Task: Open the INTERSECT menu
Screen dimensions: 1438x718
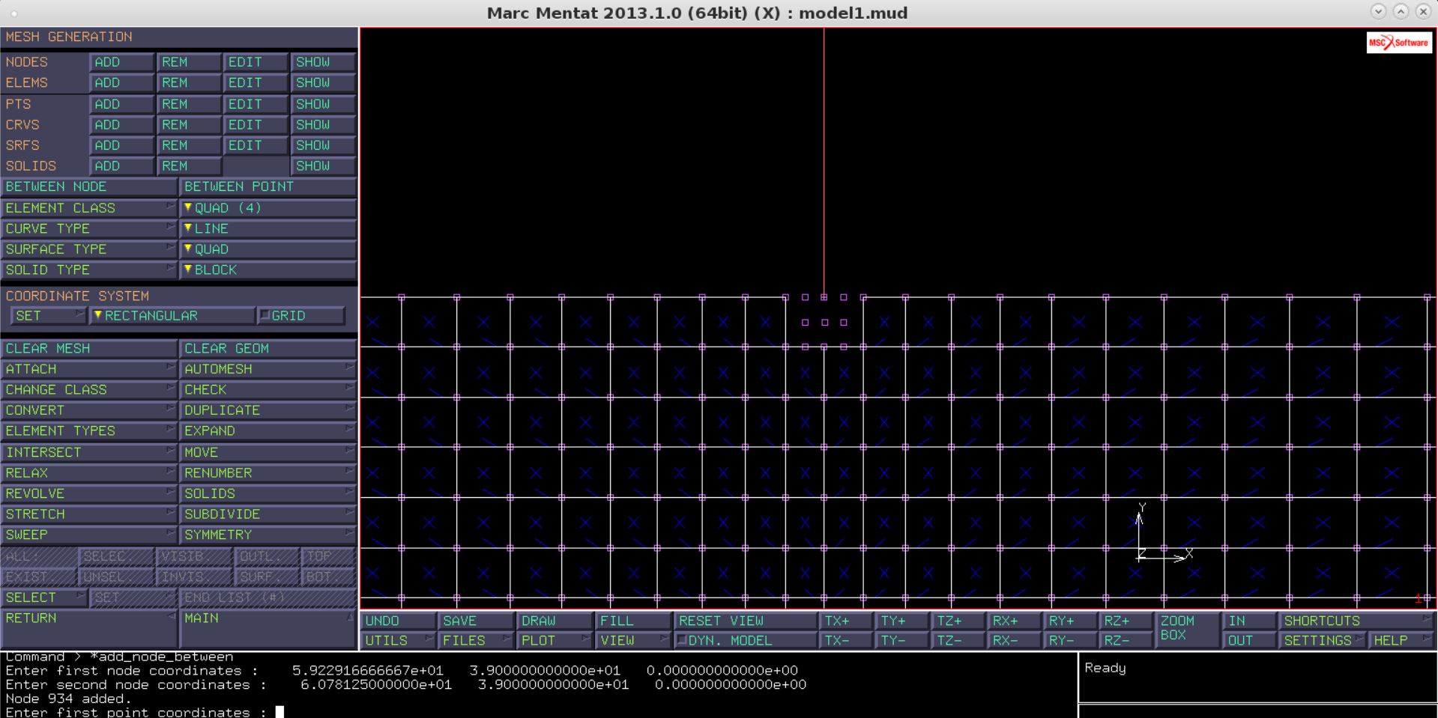Action: 89,452
